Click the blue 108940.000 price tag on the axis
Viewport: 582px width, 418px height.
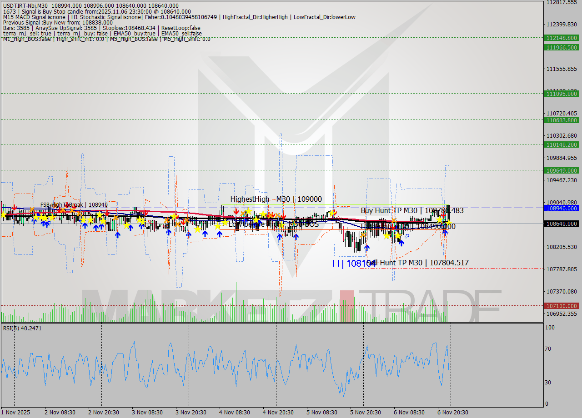click(x=562, y=209)
